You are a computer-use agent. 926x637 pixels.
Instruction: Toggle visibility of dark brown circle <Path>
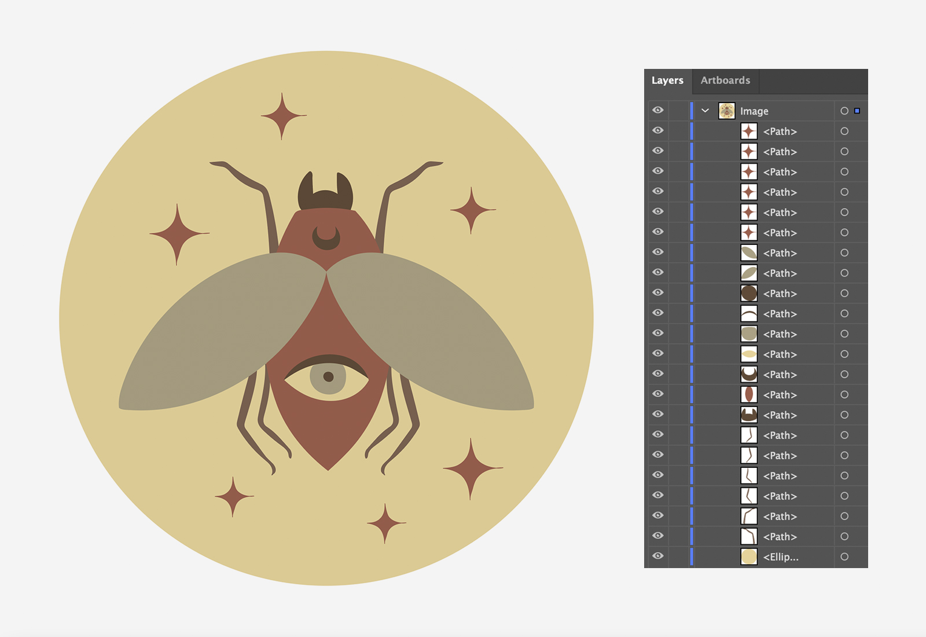tap(658, 292)
